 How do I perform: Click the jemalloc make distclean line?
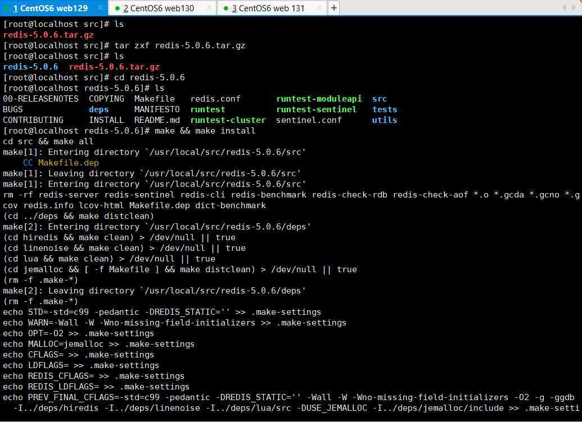click(180, 269)
